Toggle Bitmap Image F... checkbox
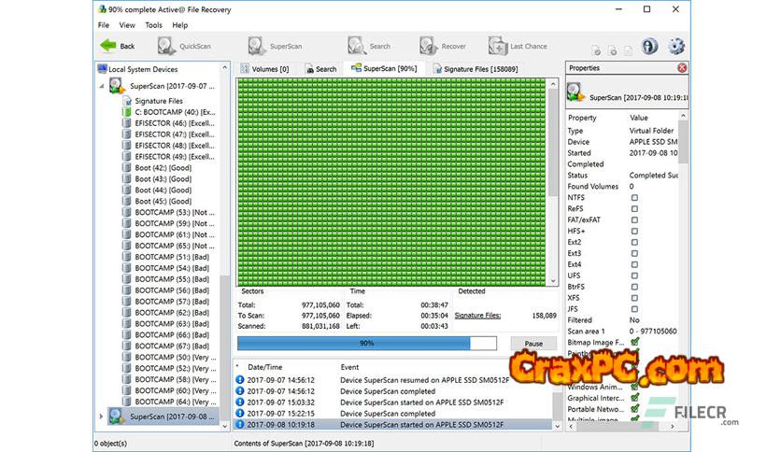The image size is (781, 452). pyautogui.click(x=634, y=342)
